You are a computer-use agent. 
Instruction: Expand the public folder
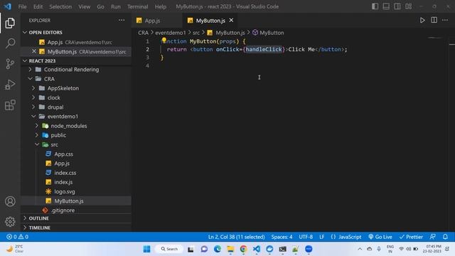[75, 135]
